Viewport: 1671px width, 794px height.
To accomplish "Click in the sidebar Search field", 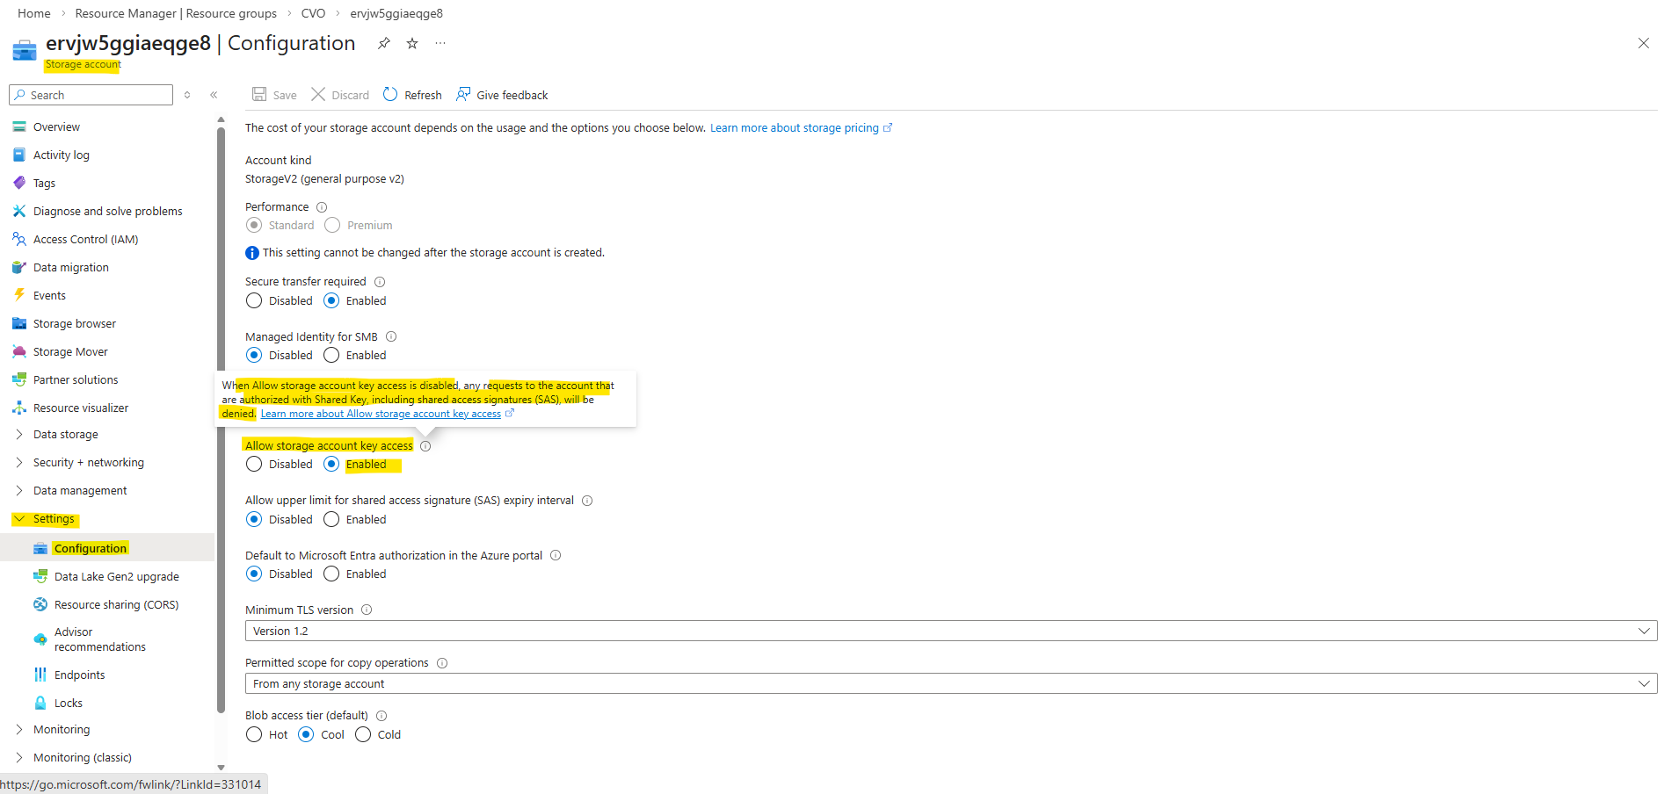I will tap(91, 95).
